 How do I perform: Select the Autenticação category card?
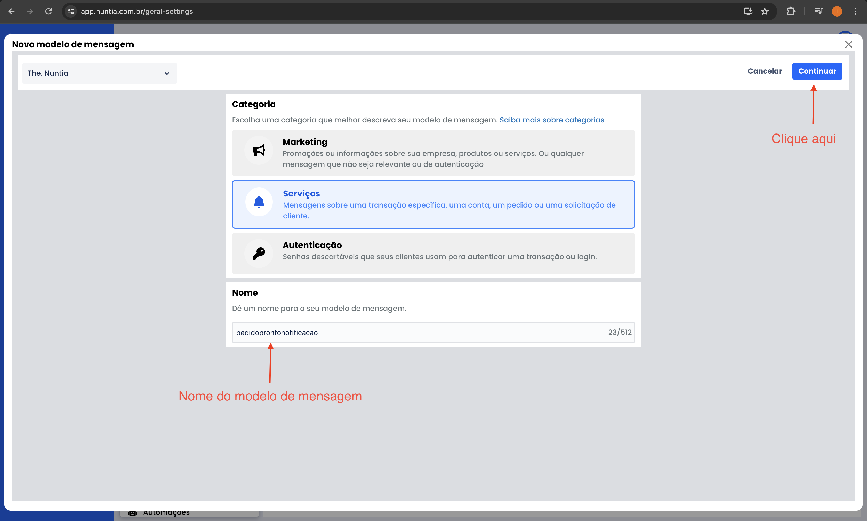[433, 254]
